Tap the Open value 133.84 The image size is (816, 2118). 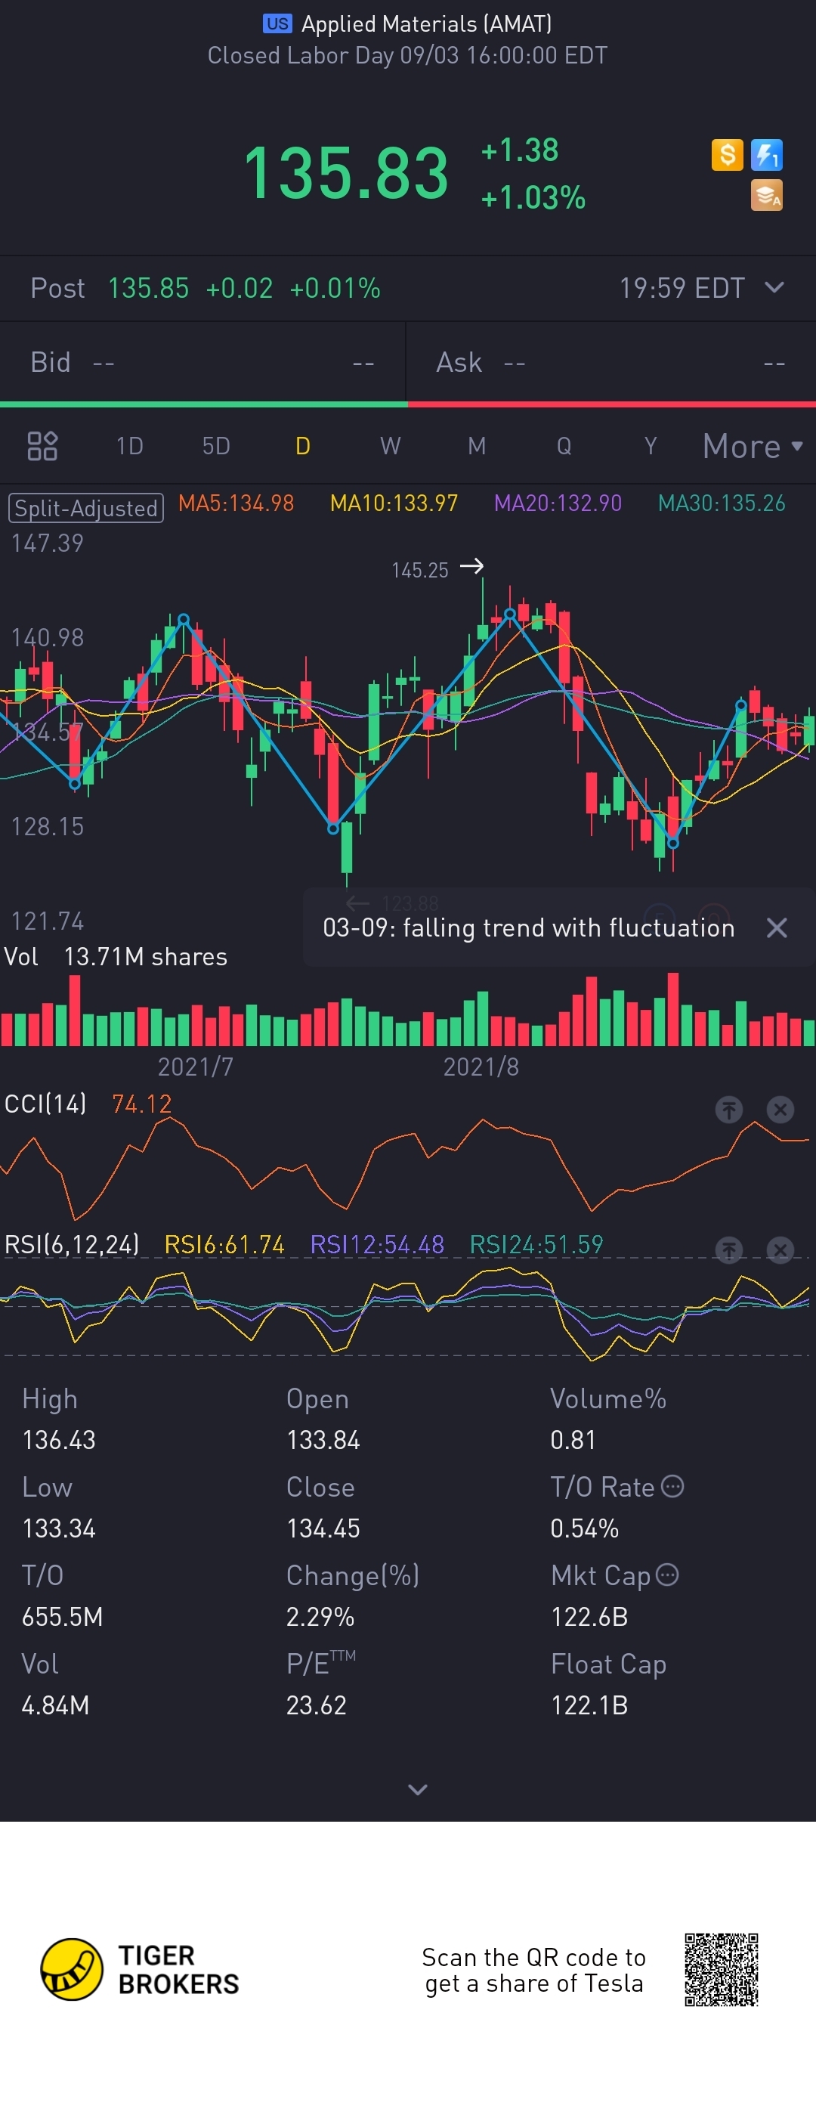tap(323, 1440)
